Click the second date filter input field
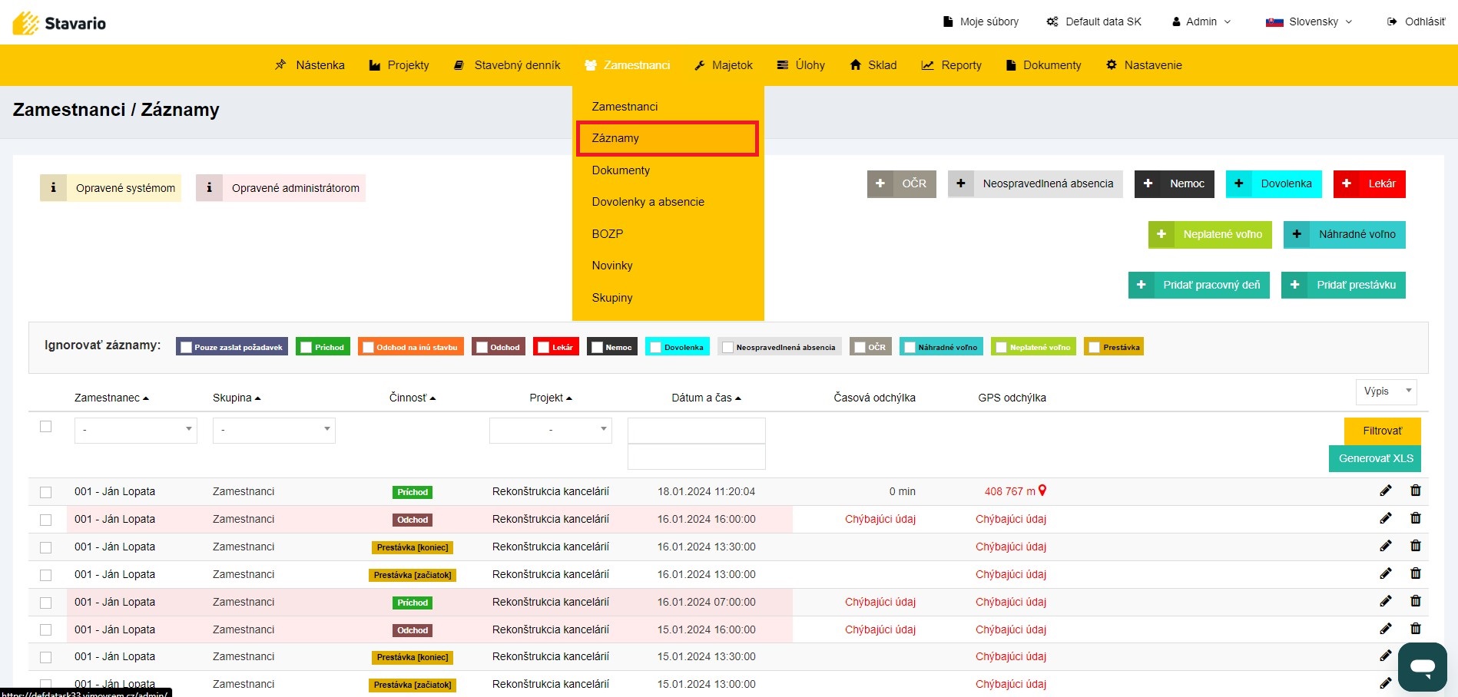This screenshot has width=1458, height=697. 697,457
